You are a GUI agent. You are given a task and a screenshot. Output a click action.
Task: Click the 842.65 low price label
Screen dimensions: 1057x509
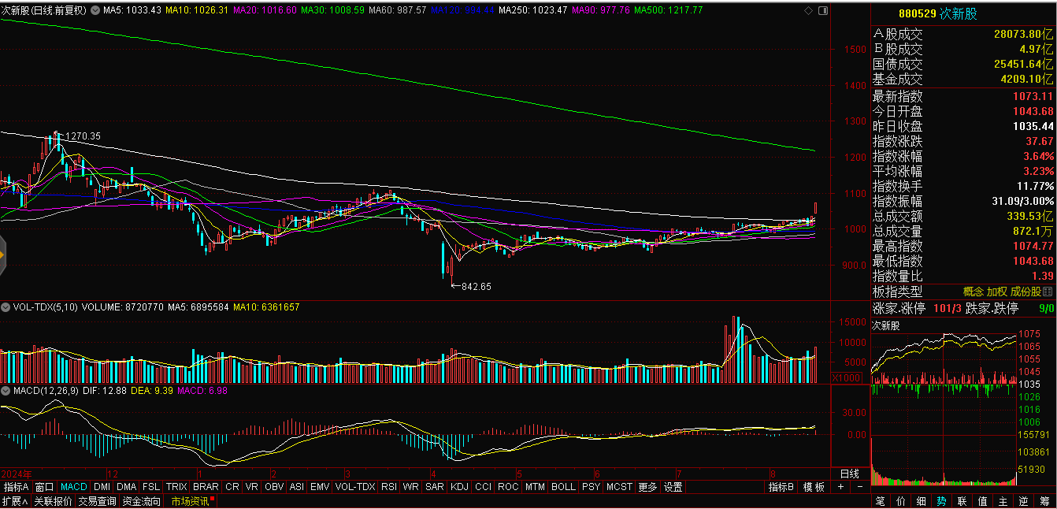tap(476, 287)
